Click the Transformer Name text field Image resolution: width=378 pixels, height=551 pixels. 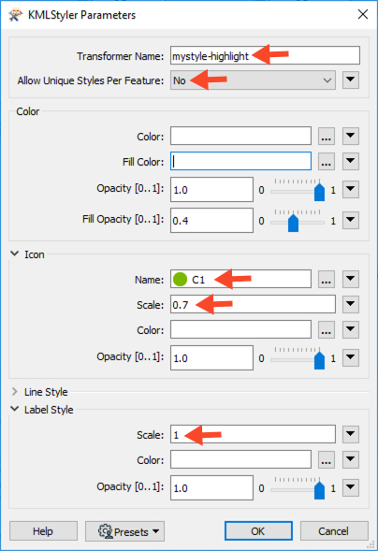pos(265,55)
